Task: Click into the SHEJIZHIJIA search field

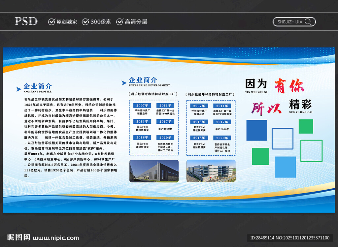Action: (294, 22)
